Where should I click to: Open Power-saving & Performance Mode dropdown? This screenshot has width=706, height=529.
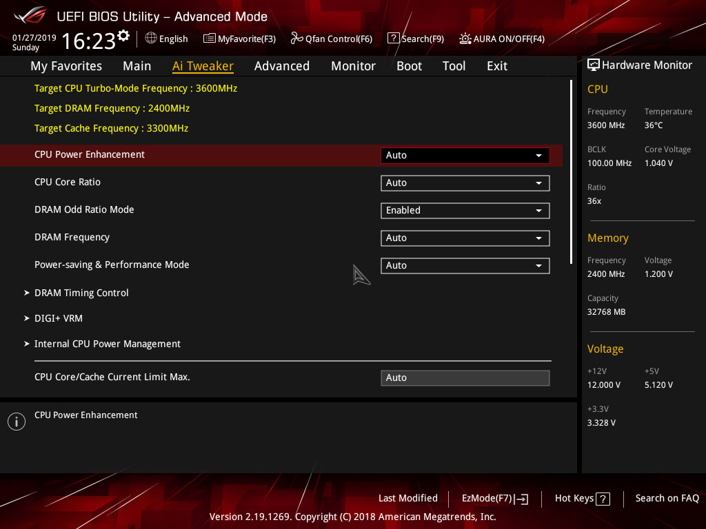tap(465, 265)
